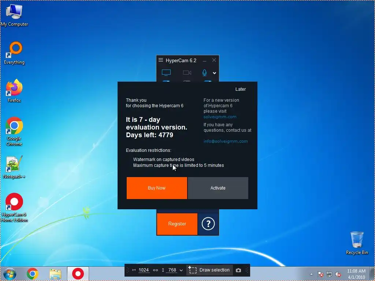Open the My Computer desktop icon
375x281 pixels.
tap(14, 15)
